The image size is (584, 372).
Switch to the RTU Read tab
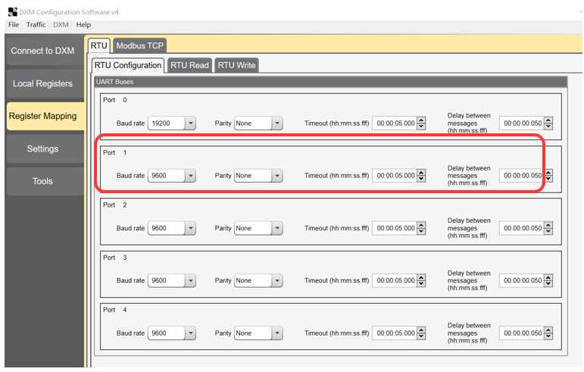(189, 65)
